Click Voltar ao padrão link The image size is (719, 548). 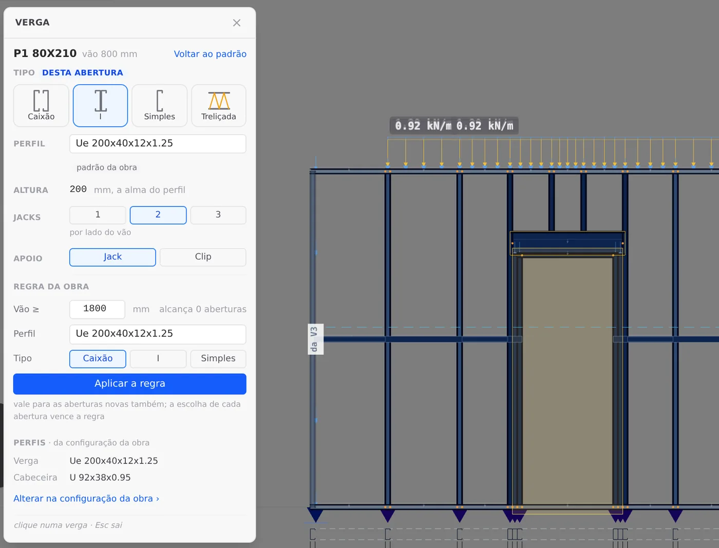[210, 54]
